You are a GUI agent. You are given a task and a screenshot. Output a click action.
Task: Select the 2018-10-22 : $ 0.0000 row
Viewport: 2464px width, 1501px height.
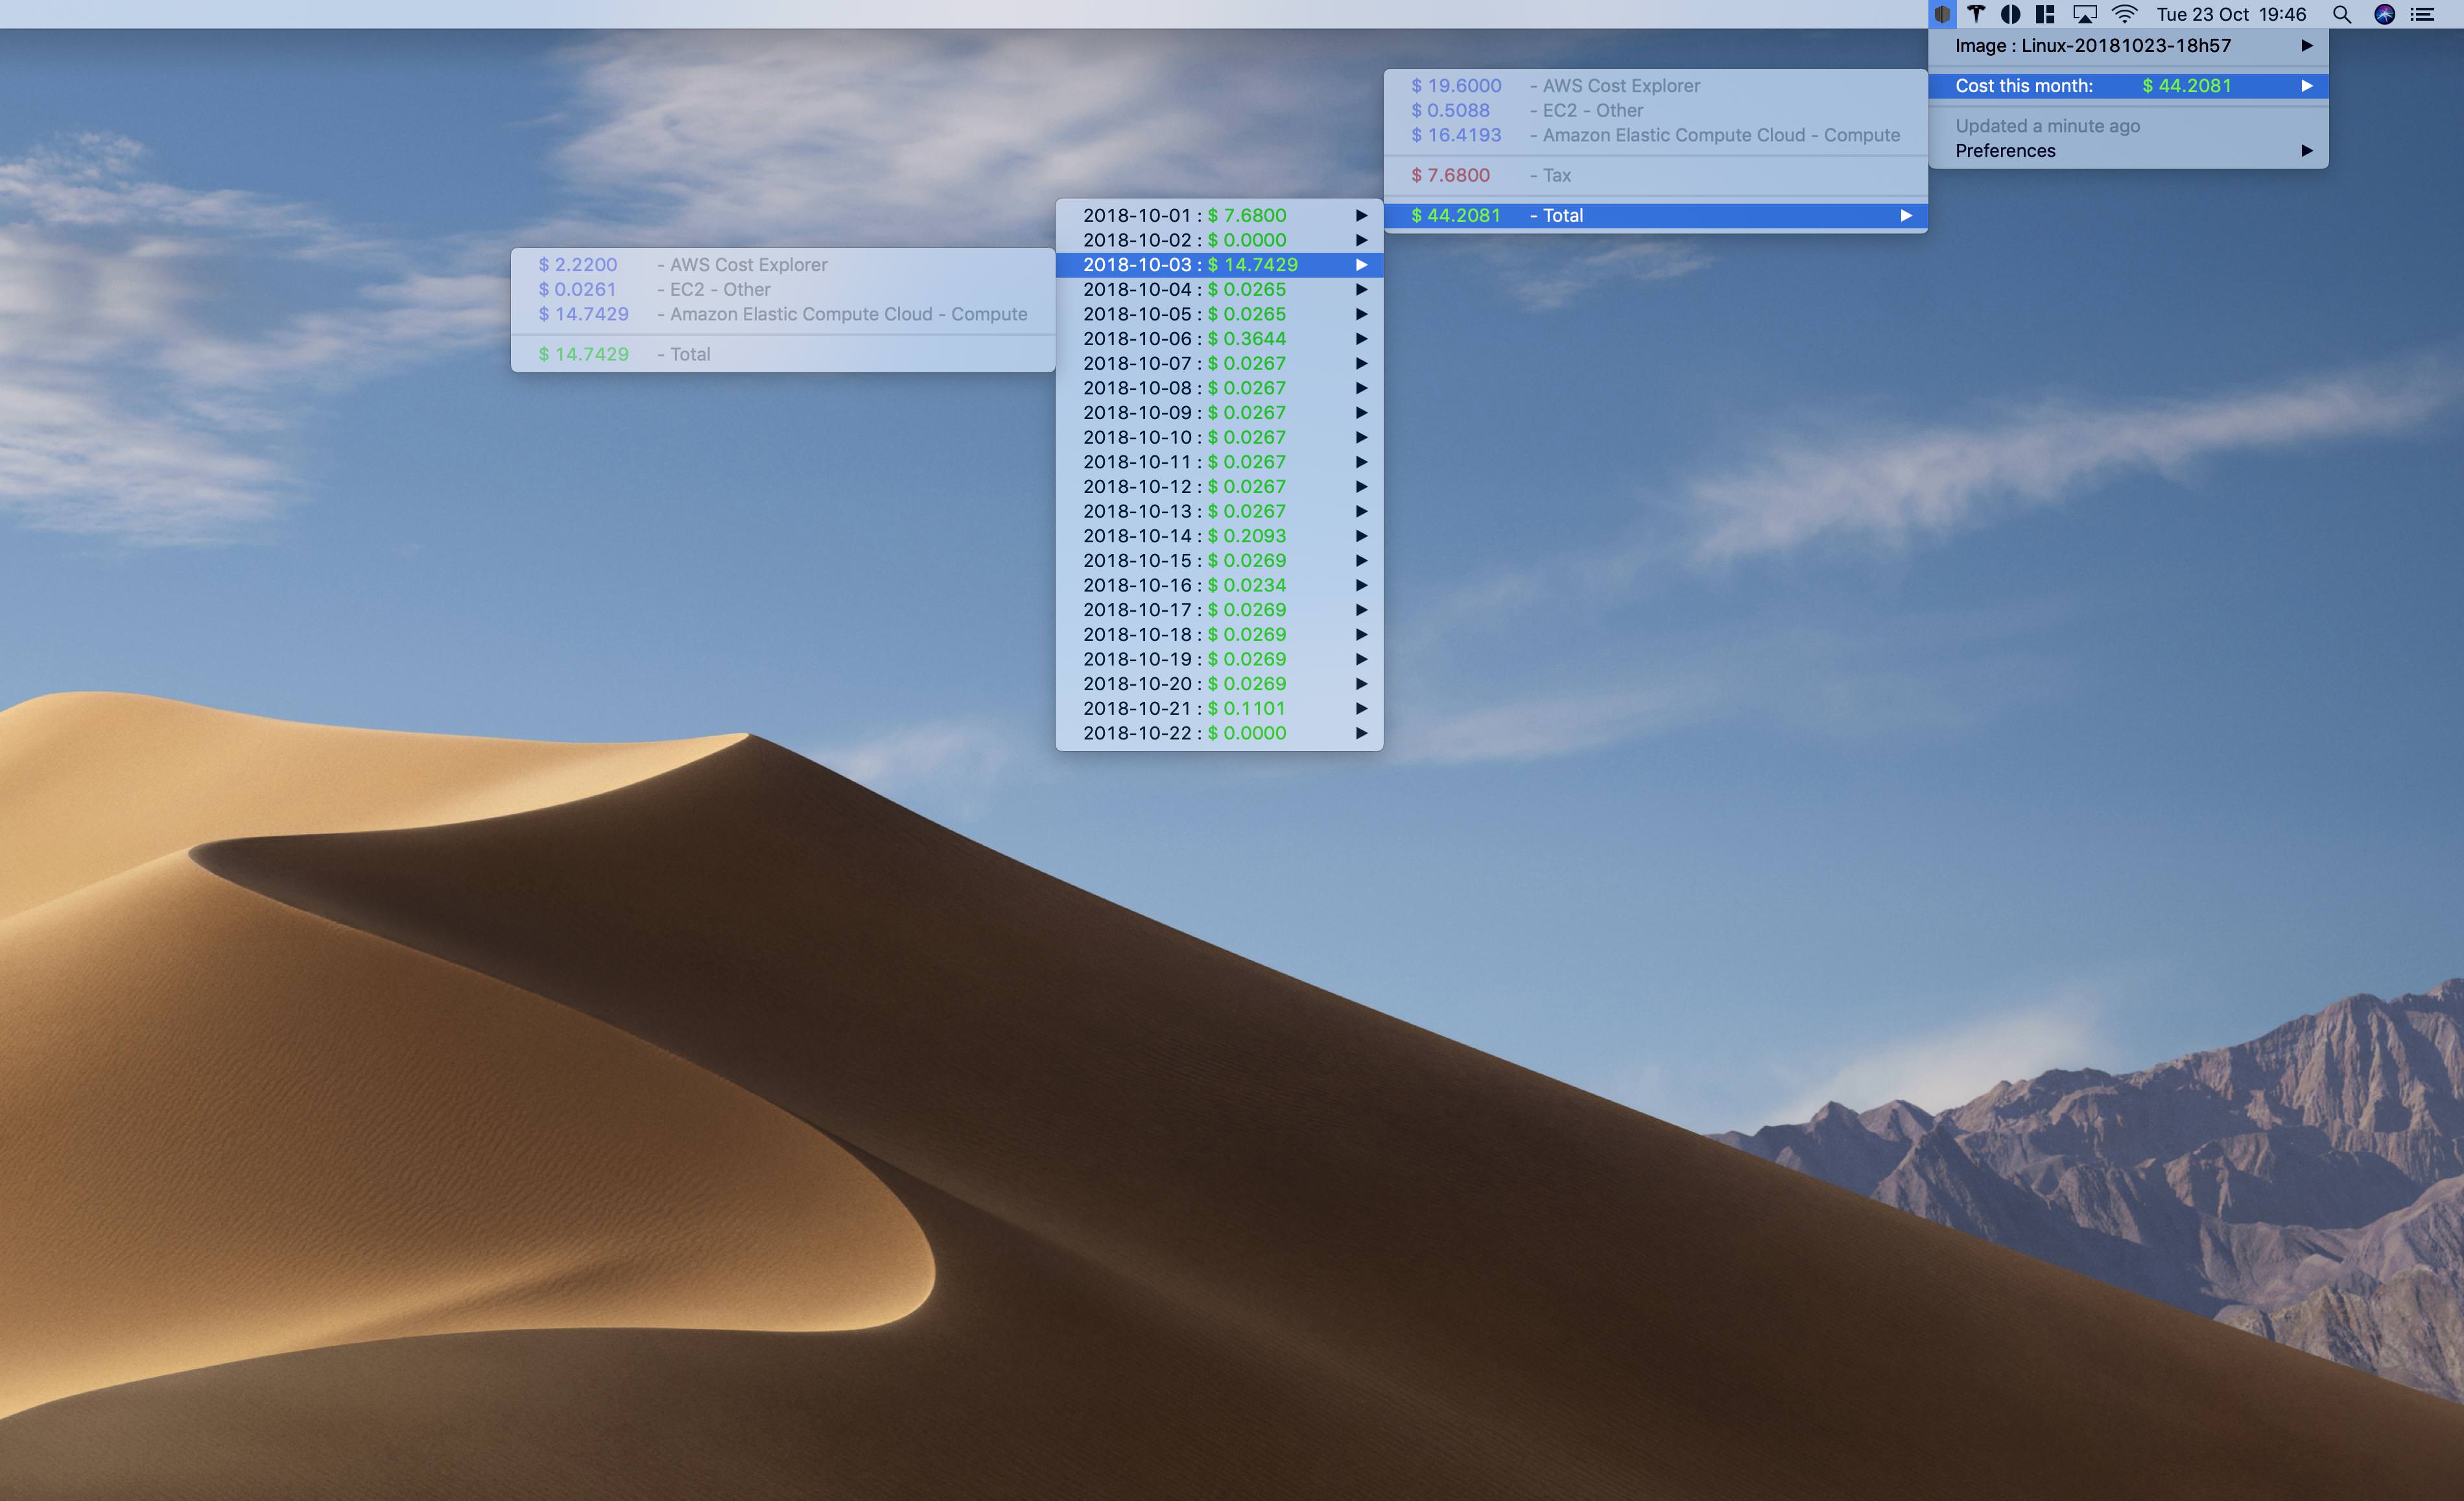pos(1219,734)
